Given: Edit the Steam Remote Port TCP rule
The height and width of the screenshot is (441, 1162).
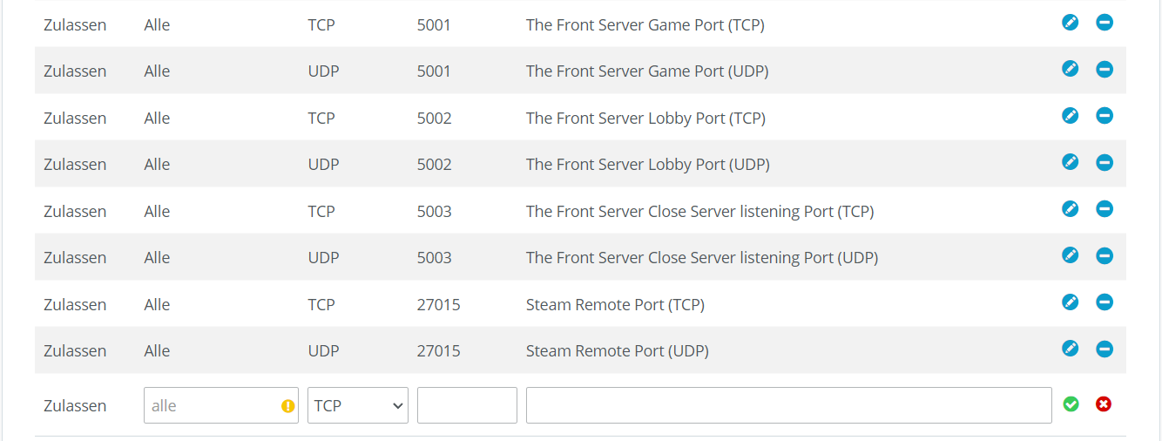Looking at the screenshot, I should [1071, 302].
